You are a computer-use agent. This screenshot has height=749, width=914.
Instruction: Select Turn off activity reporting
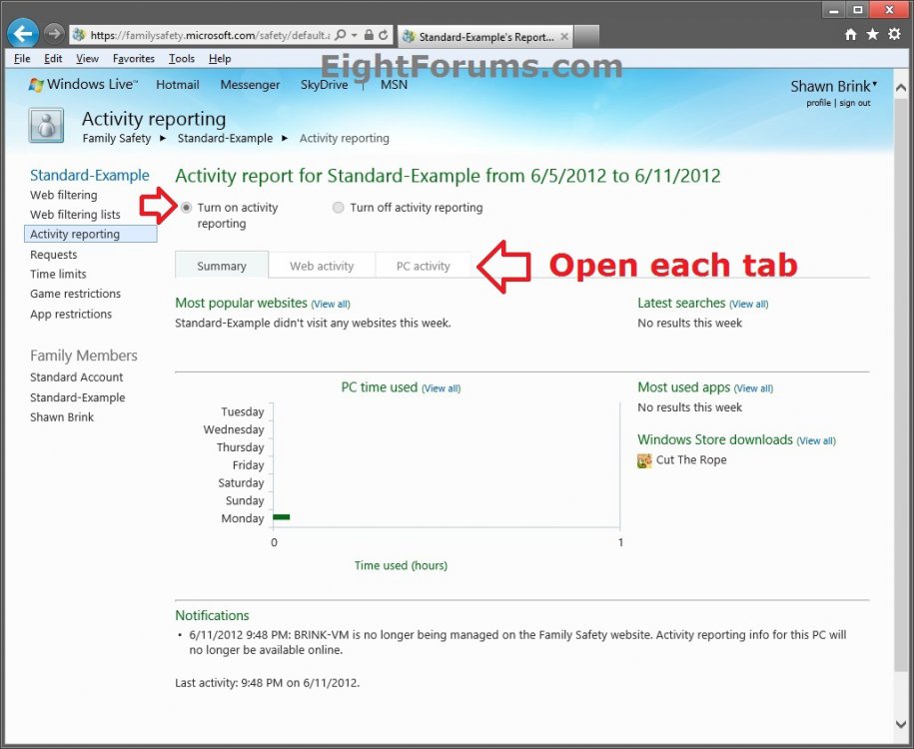point(339,208)
